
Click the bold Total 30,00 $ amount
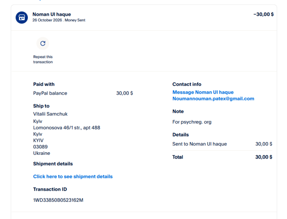[x=263, y=157]
